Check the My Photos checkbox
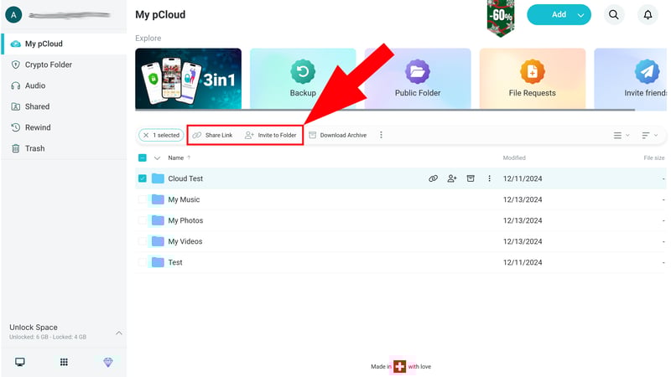Image resolution: width=671 pixels, height=377 pixels. point(143,220)
